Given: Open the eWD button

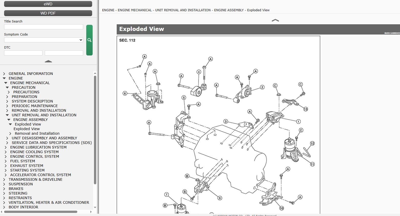Looking at the screenshot, I should coord(48,4).
